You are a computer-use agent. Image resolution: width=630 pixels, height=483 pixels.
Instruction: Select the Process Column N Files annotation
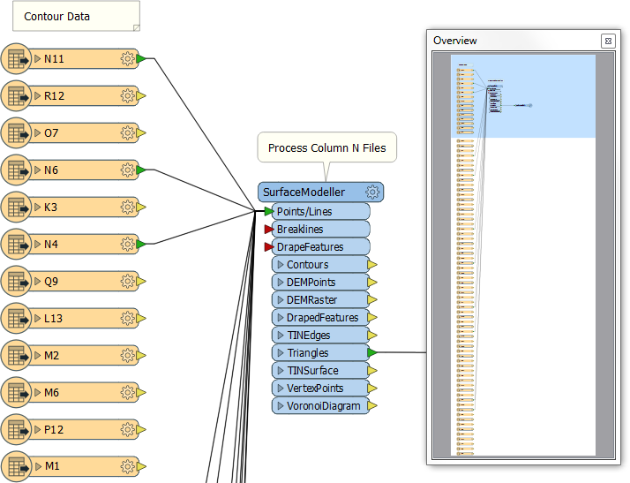[x=327, y=147]
